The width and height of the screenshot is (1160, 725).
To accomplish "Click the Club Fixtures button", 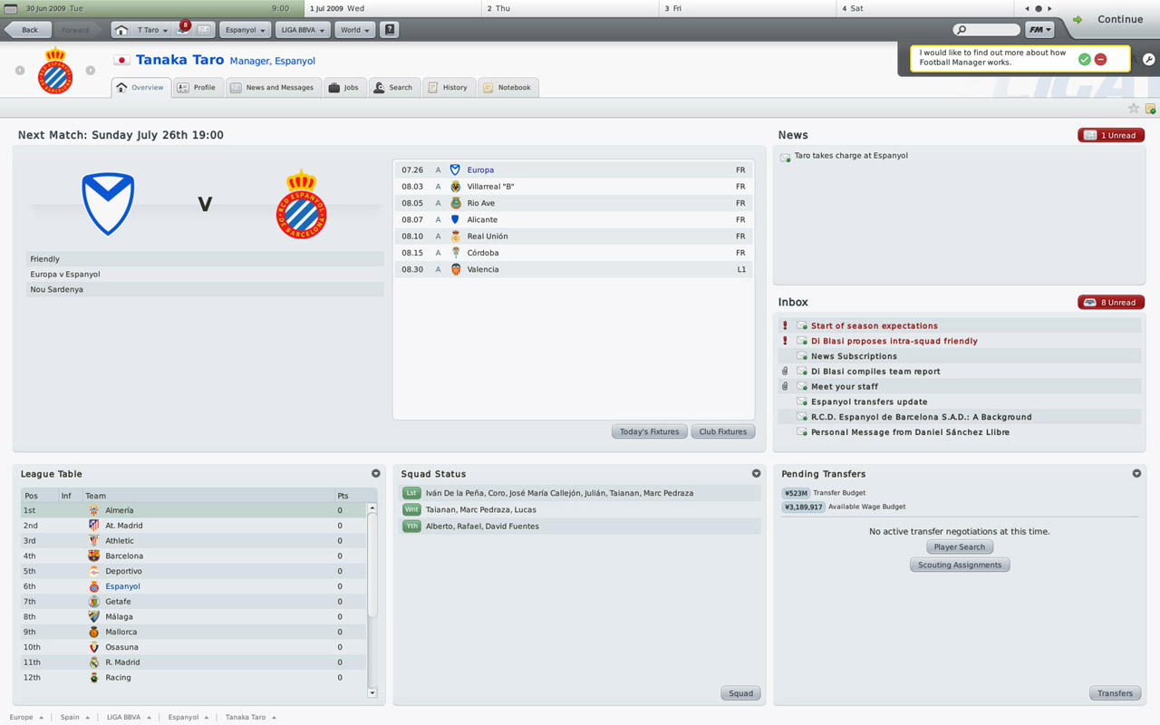I will point(722,431).
